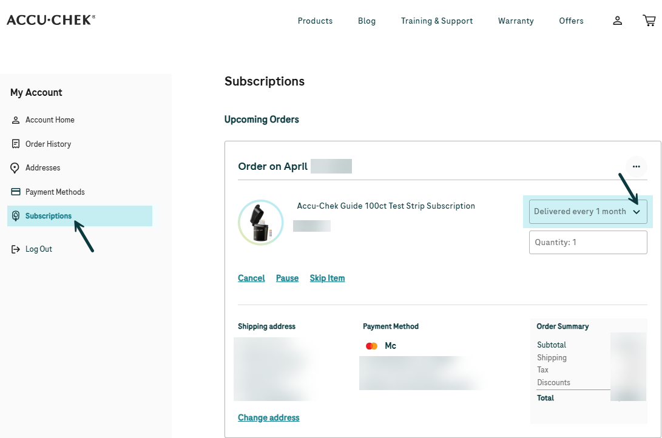
Task: Click the Discounts label
Action: pos(553,382)
